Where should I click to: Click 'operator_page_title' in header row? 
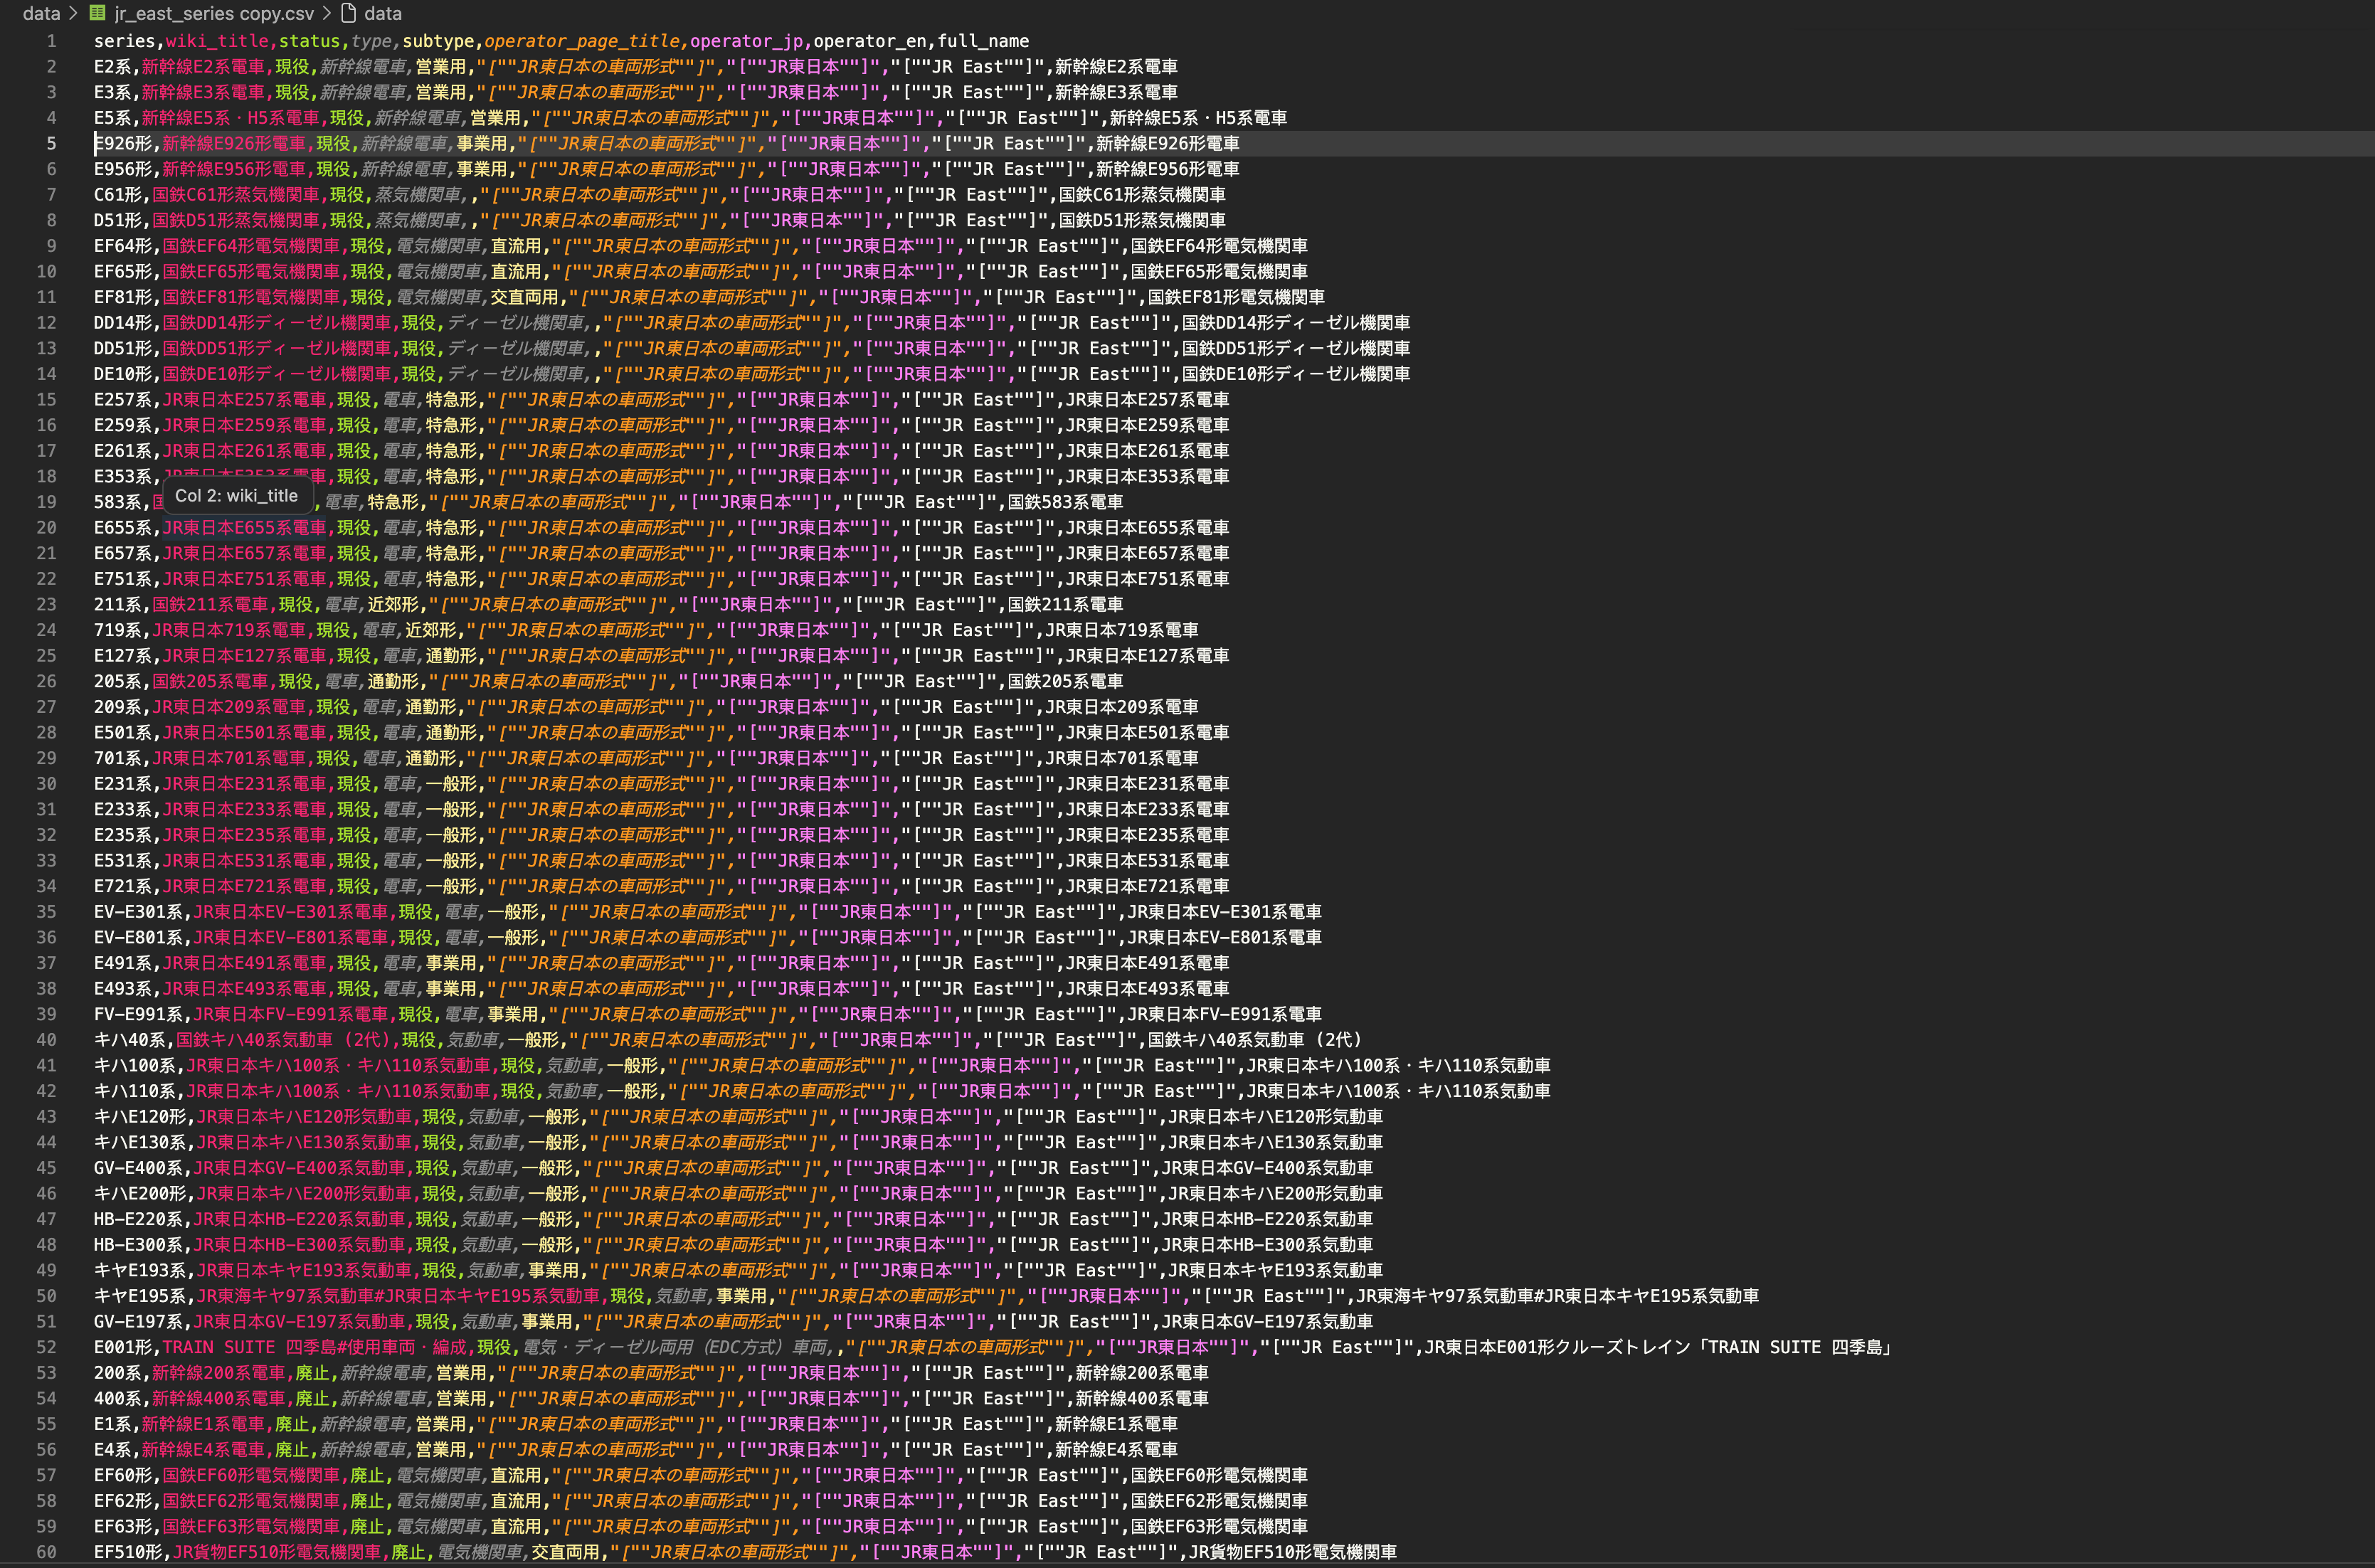(582, 41)
